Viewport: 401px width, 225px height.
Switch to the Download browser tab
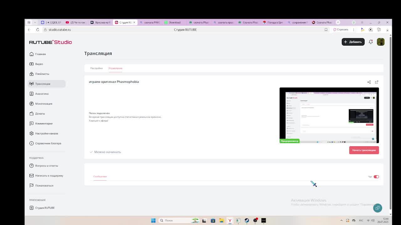pyautogui.click(x=174, y=22)
